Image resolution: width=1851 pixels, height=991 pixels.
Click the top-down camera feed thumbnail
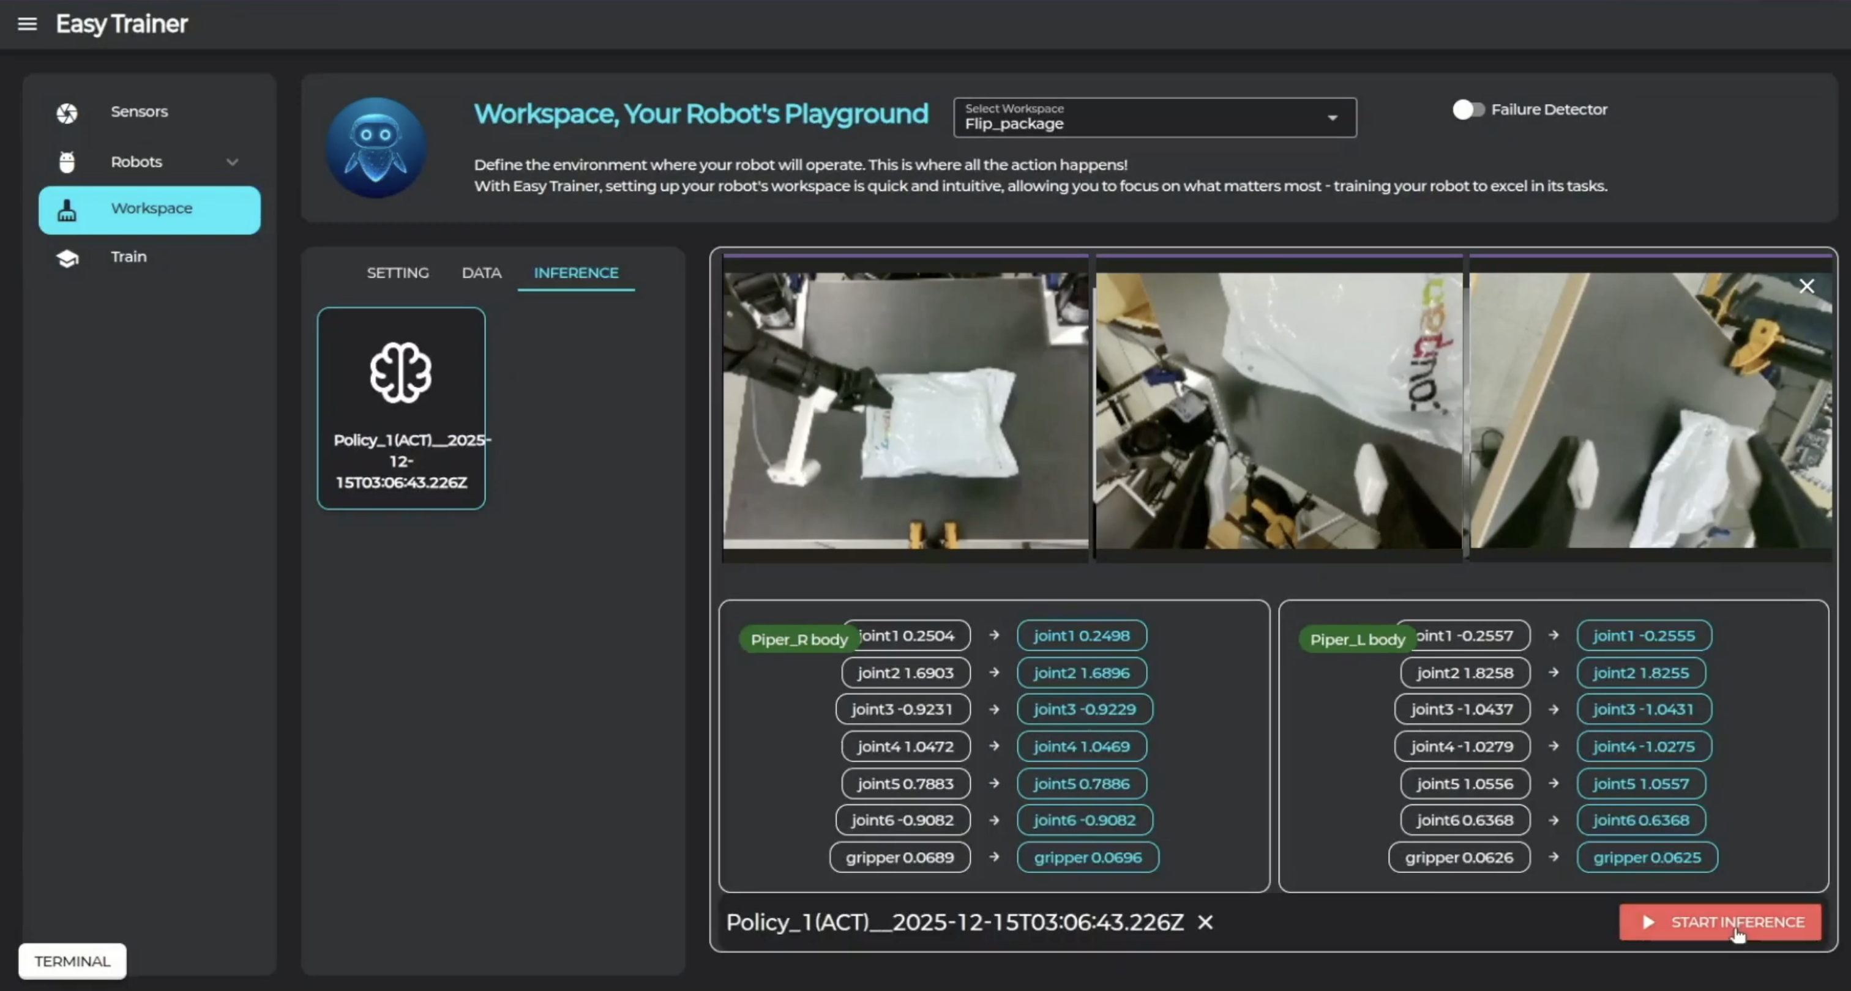[905, 410]
